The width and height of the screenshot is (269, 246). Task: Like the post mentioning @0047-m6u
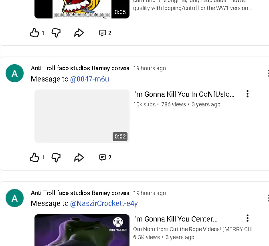(35, 157)
